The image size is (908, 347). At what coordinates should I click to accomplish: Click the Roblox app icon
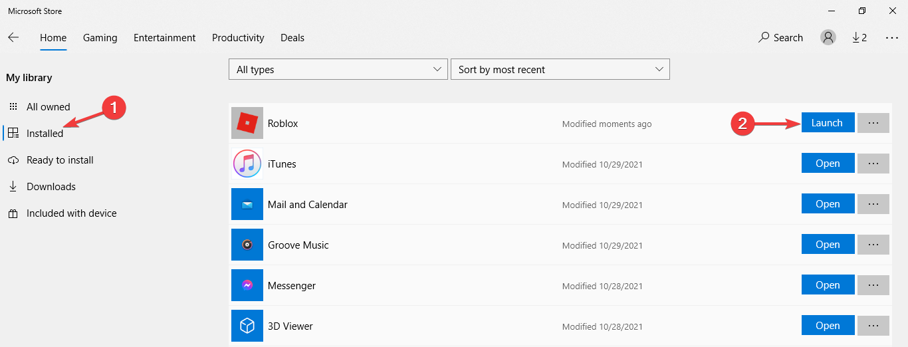tap(247, 124)
